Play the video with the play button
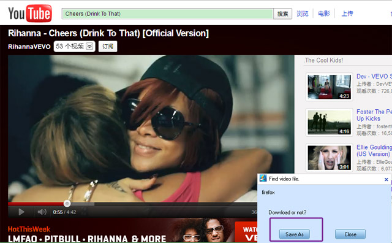 click(x=21, y=212)
